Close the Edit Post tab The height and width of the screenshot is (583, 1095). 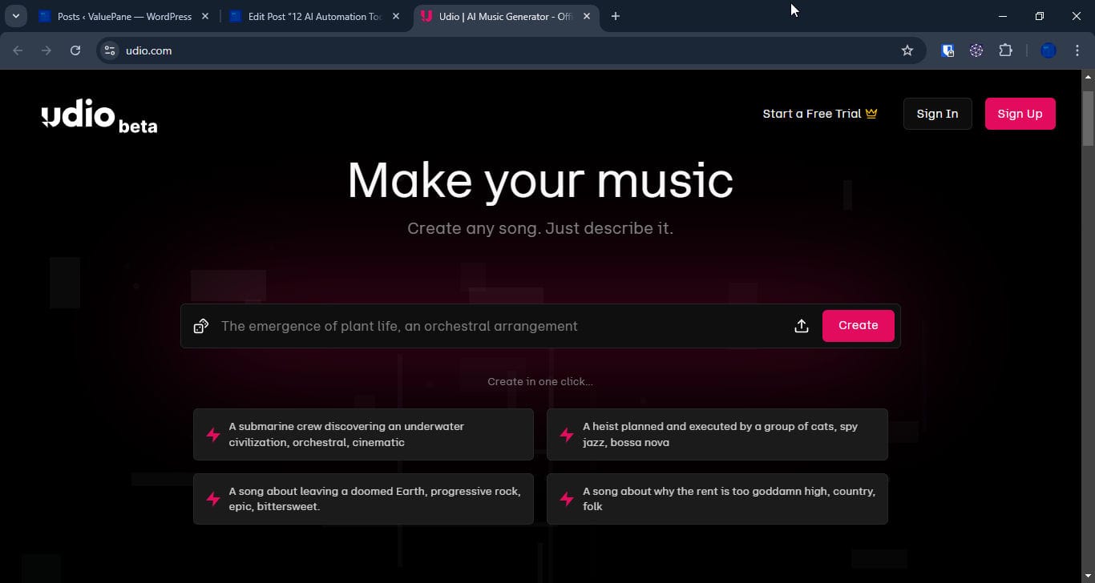tap(396, 16)
